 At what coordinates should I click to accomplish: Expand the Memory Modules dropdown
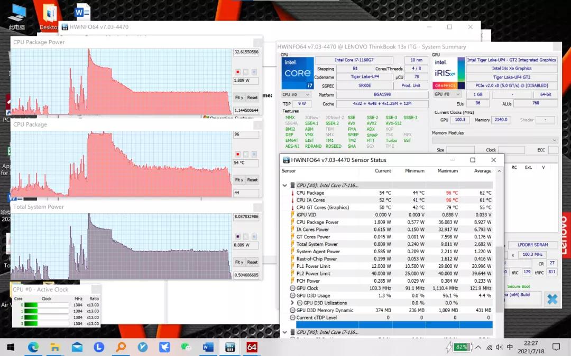552,140
